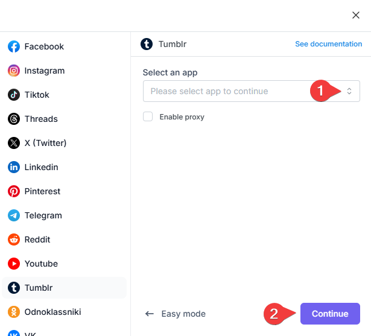The height and width of the screenshot is (336, 371).
Task: Click the up-down chevrons in app selector
Action: [349, 91]
